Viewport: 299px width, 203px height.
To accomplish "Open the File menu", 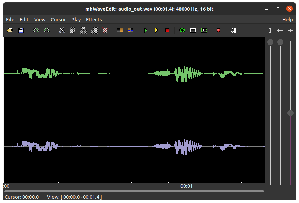I will coord(10,20).
